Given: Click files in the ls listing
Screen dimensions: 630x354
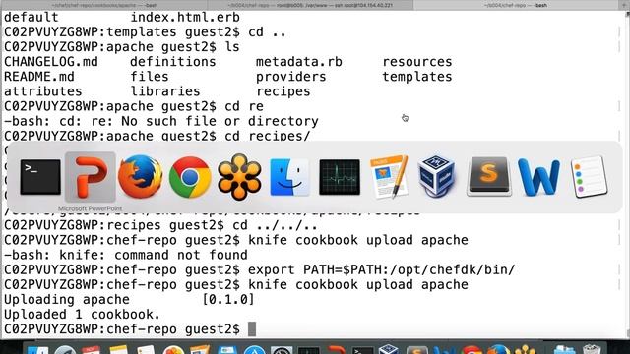Looking at the screenshot, I should pyautogui.click(x=150, y=77).
